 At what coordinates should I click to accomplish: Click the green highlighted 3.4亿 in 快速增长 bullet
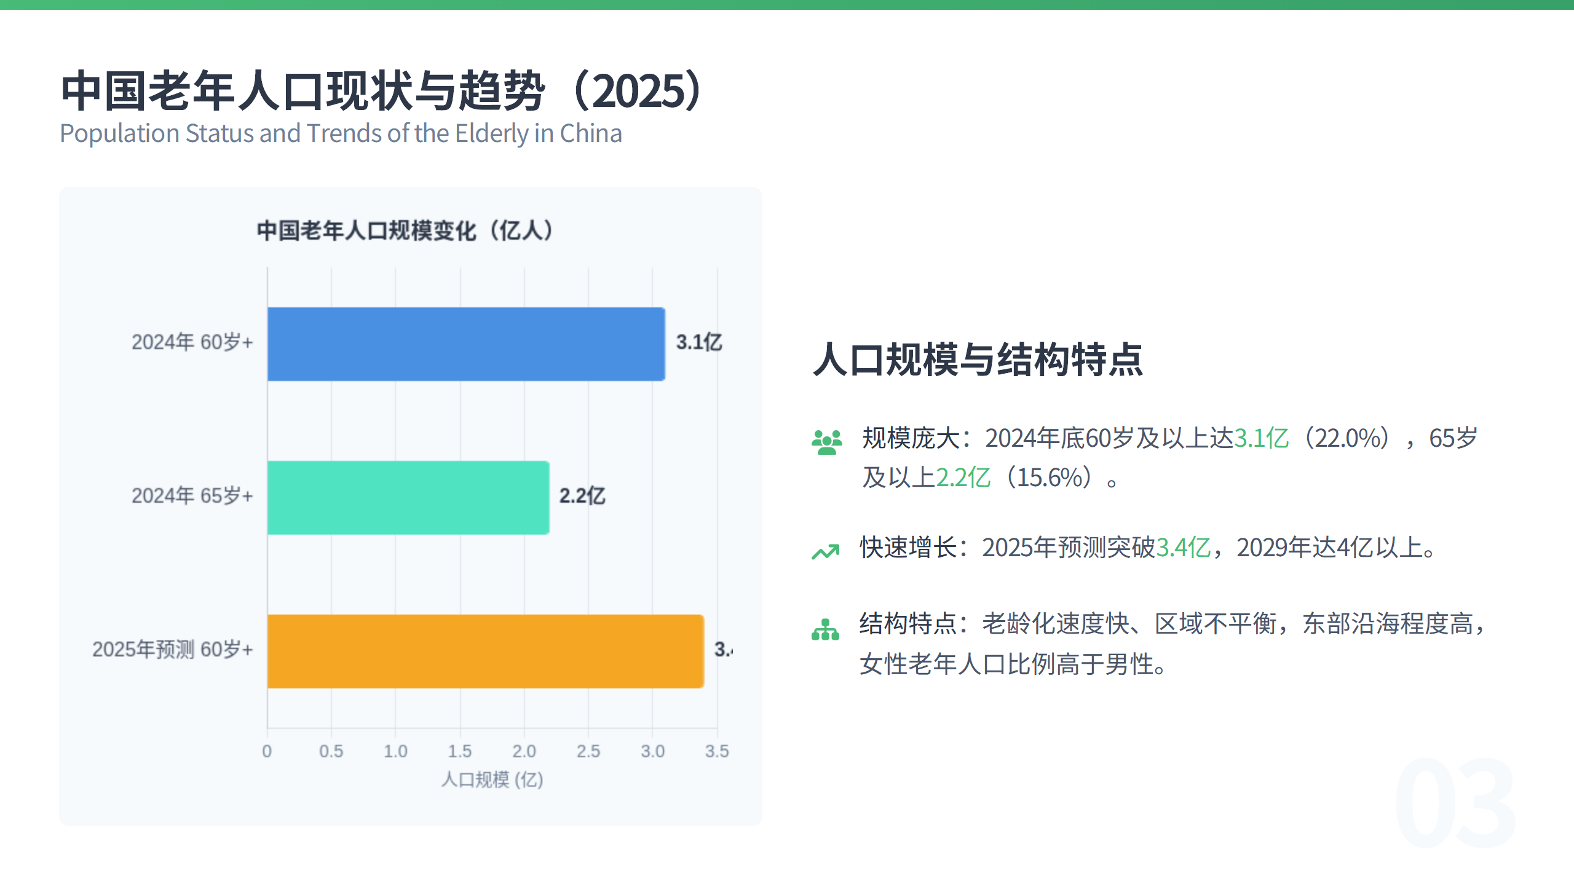[x=1183, y=548]
